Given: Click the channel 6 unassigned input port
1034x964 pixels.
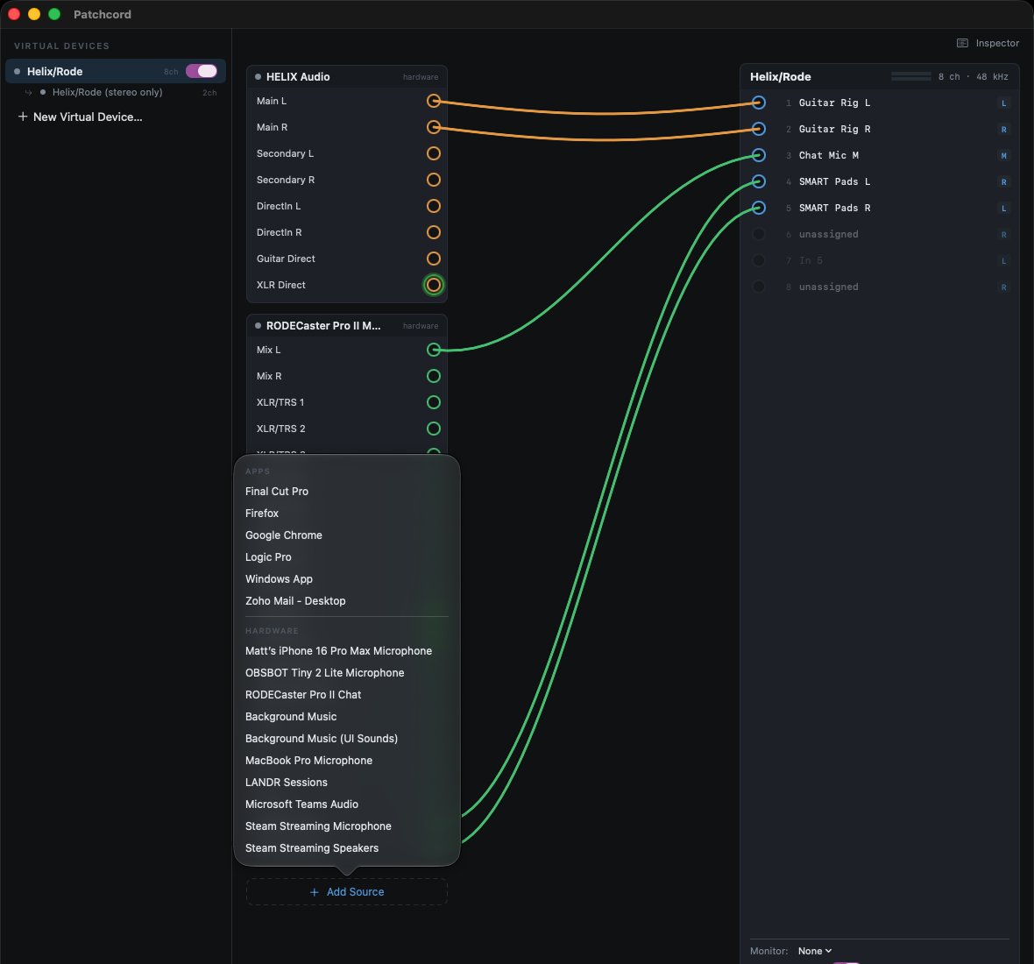Looking at the screenshot, I should tap(758, 234).
